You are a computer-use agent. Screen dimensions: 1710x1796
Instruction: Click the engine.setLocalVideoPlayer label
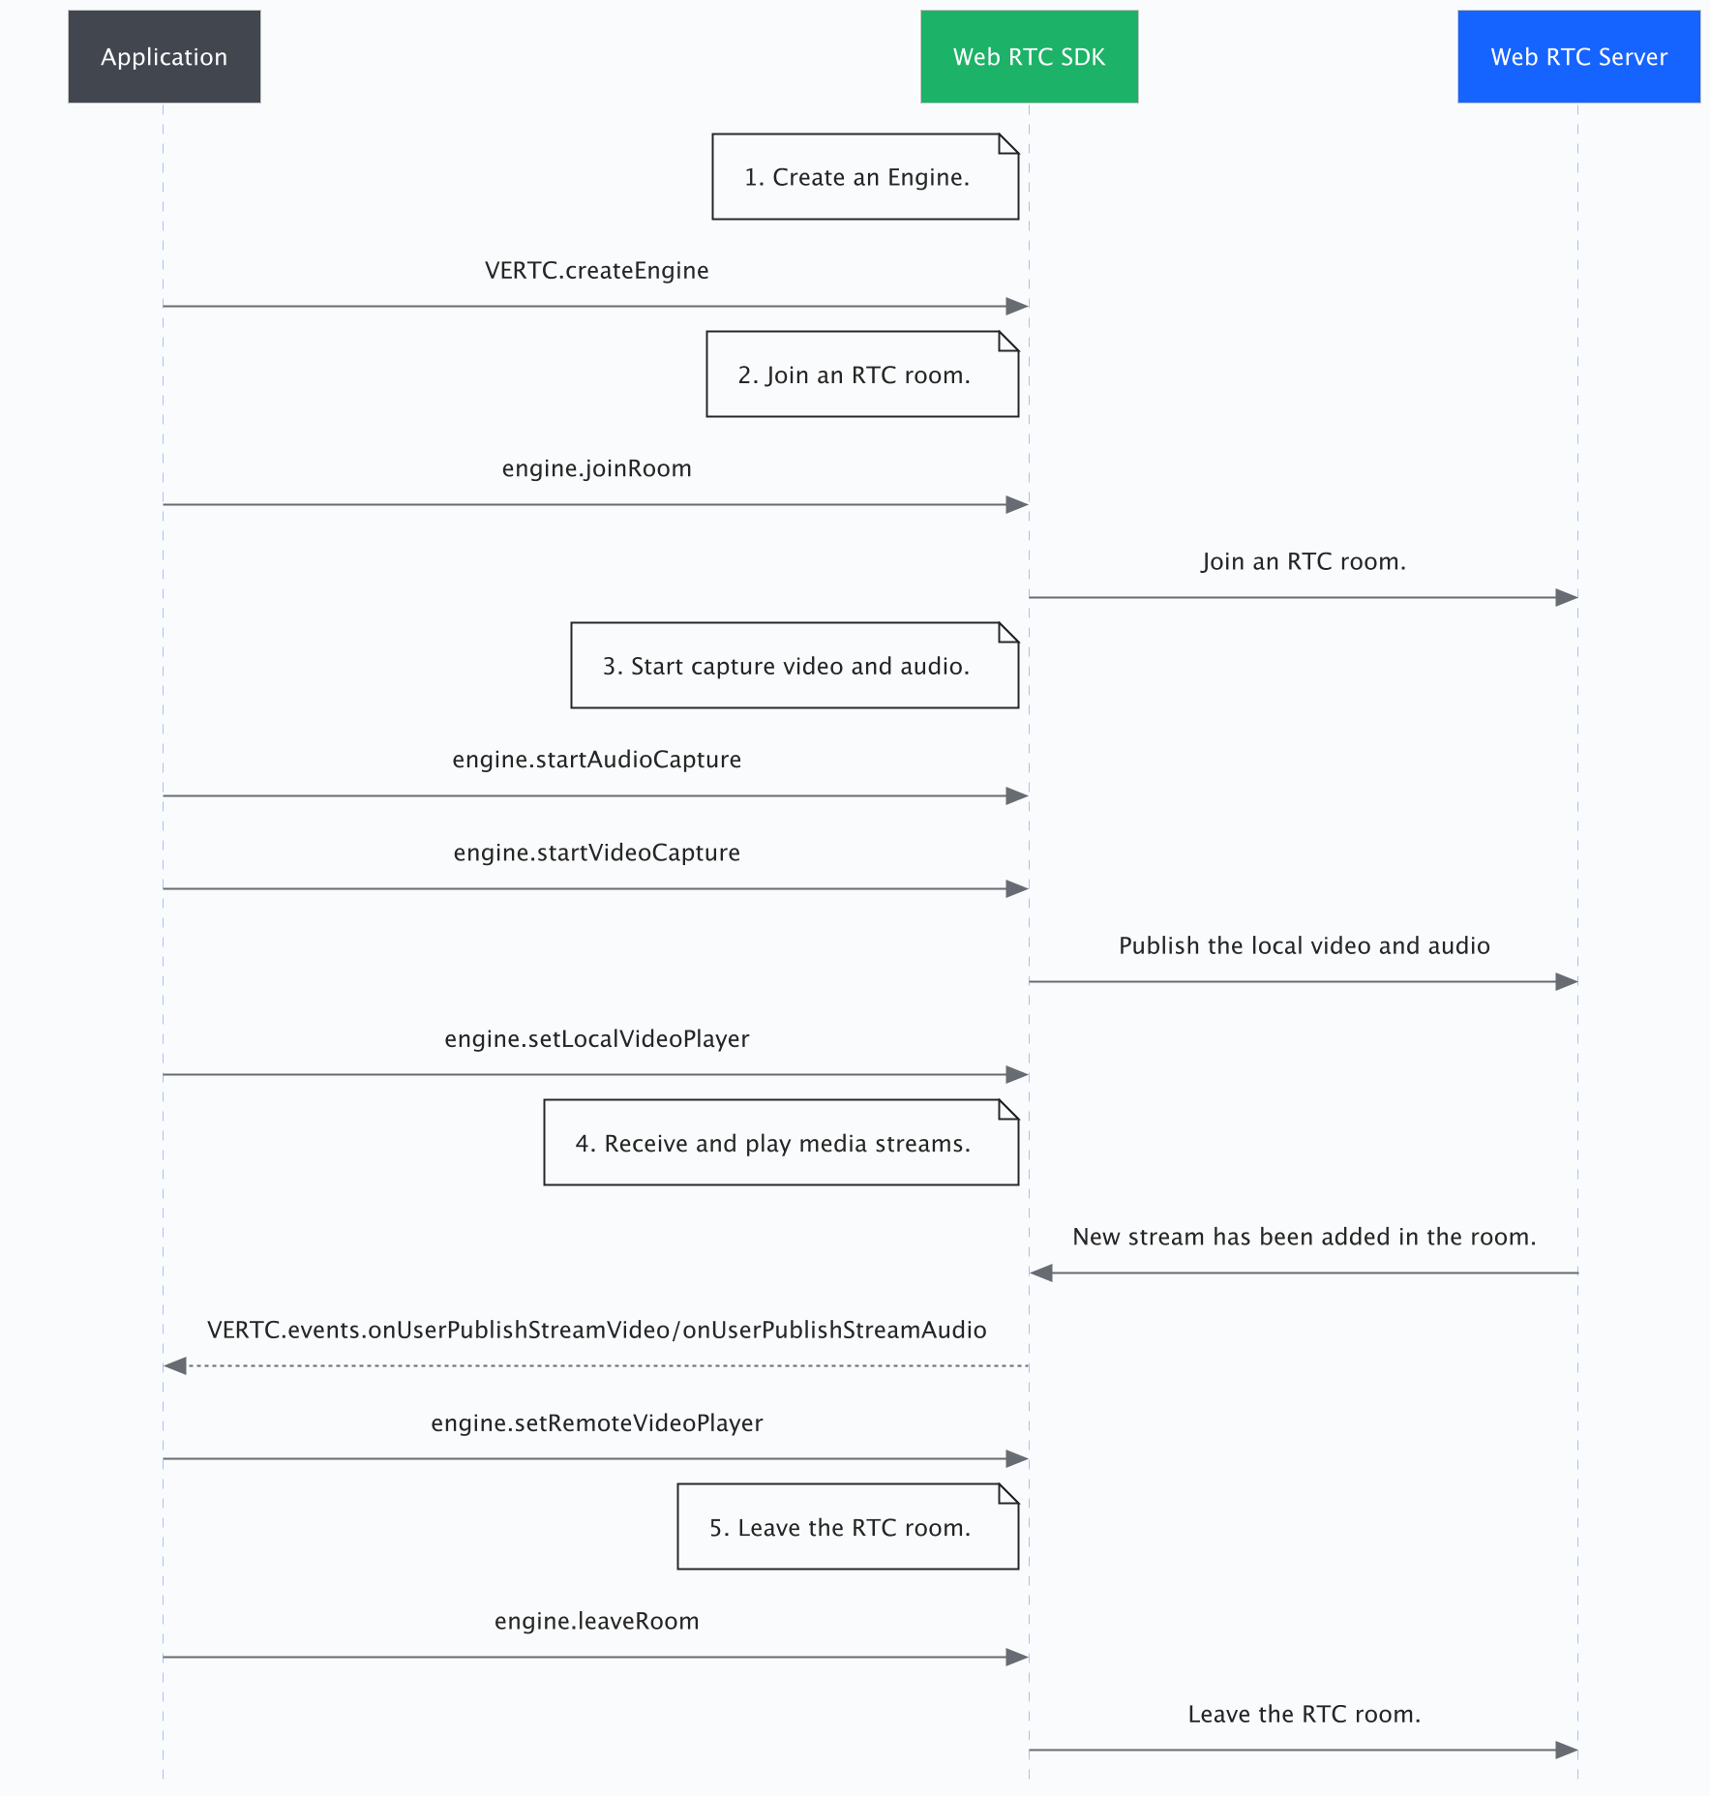click(596, 1039)
